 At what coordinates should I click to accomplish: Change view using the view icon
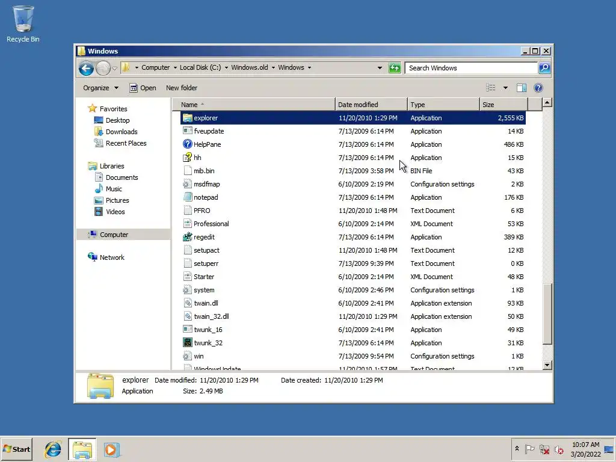point(491,88)
